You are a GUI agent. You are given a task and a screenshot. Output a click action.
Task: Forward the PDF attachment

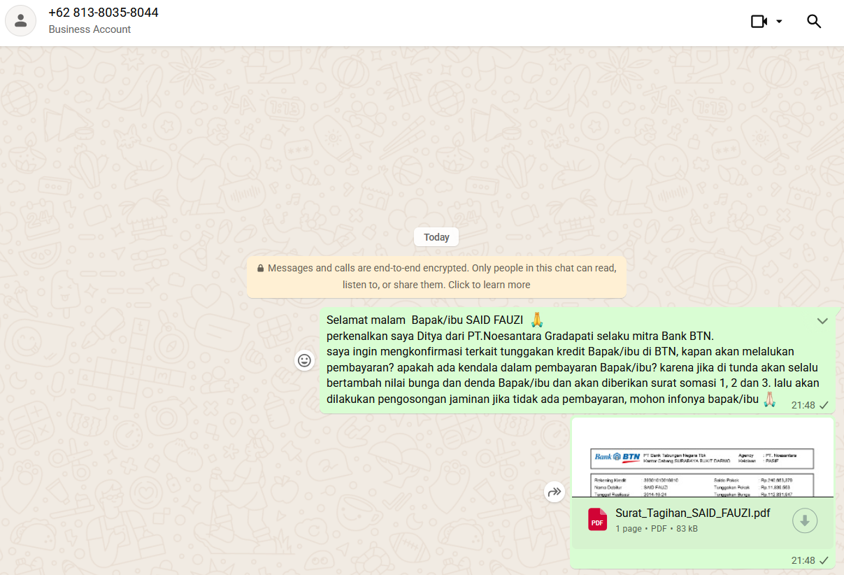pos(554,492)
